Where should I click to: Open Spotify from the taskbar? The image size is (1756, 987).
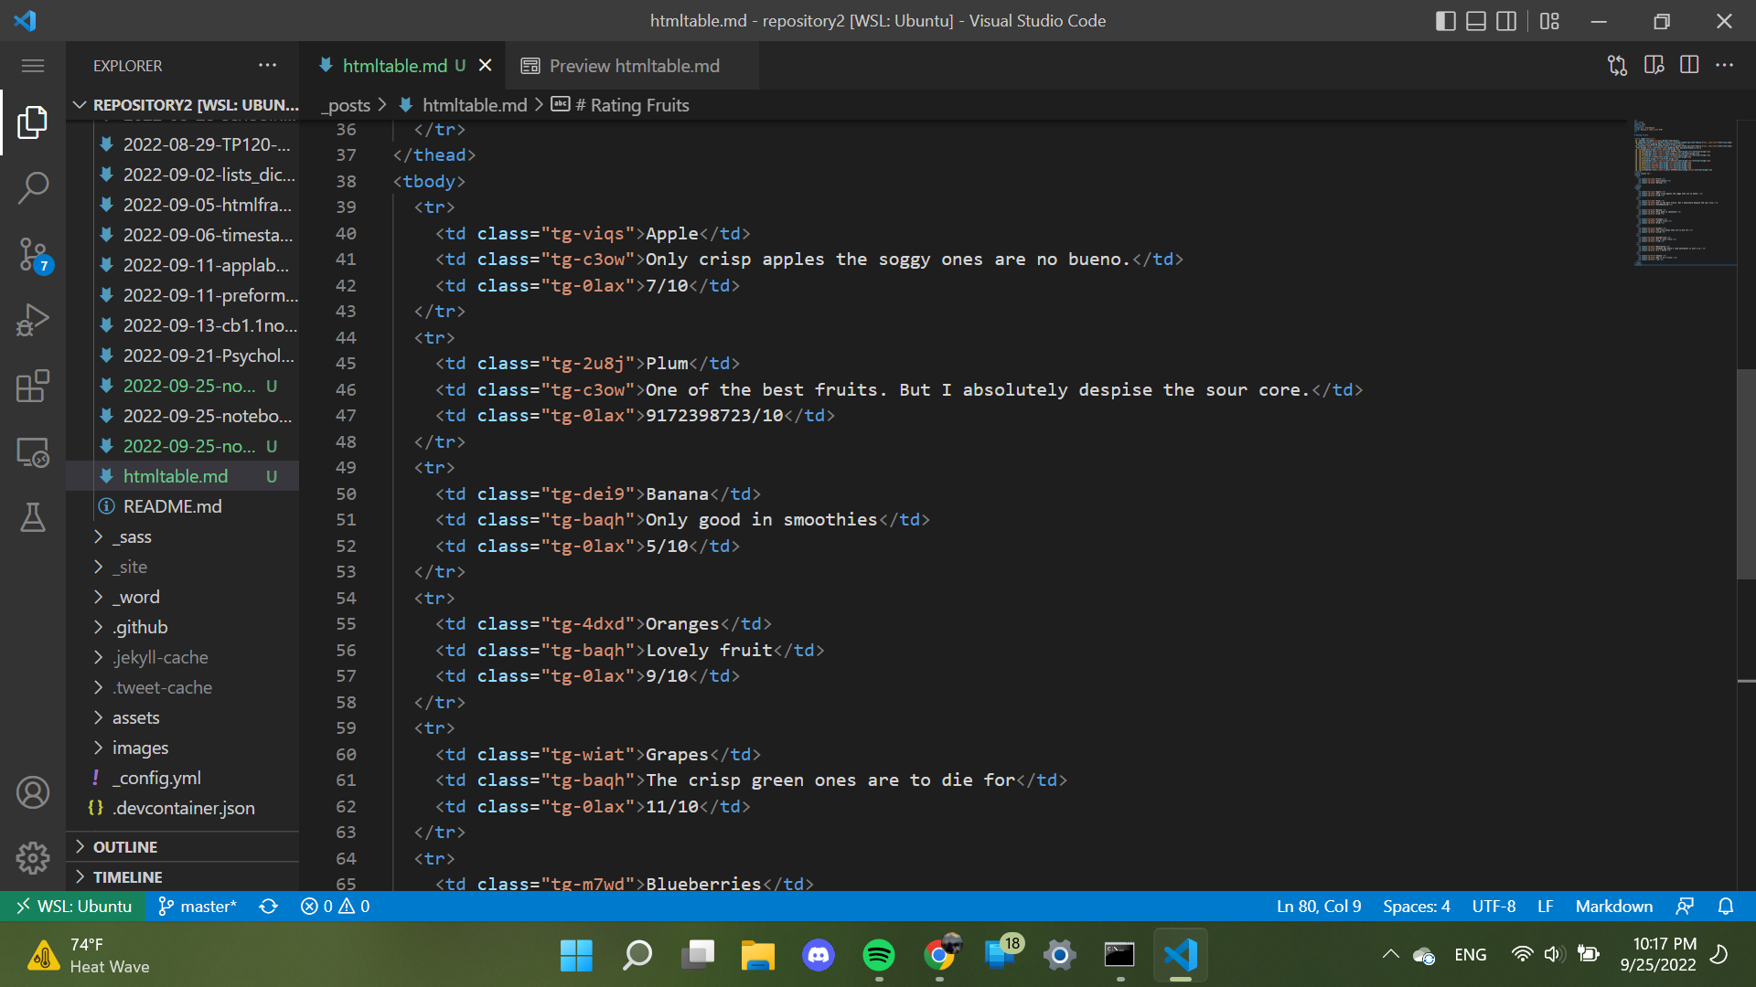[x=879, y=955]
